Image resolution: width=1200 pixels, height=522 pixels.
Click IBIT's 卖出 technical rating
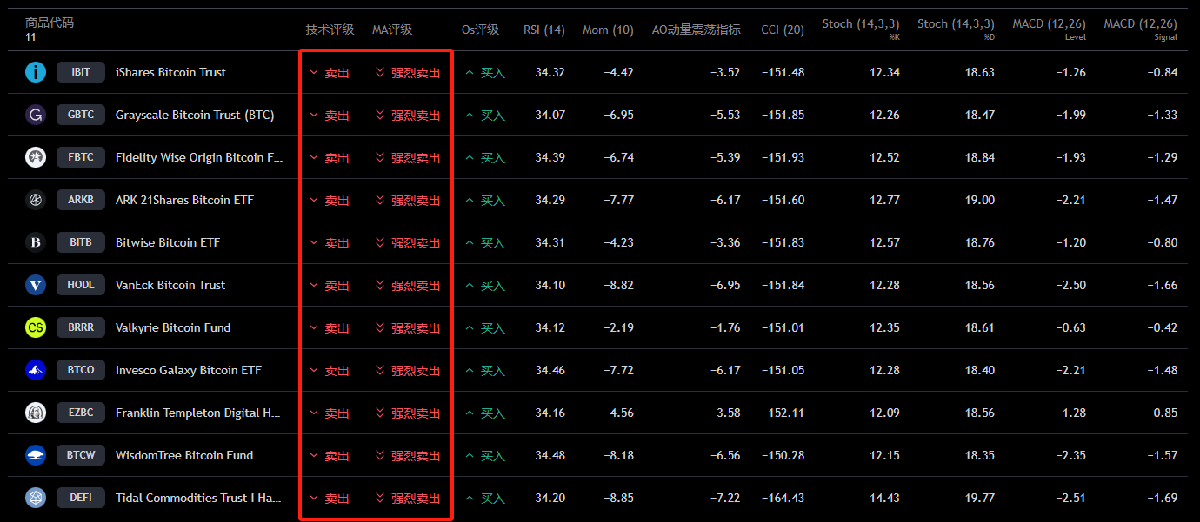click(330, 73)
